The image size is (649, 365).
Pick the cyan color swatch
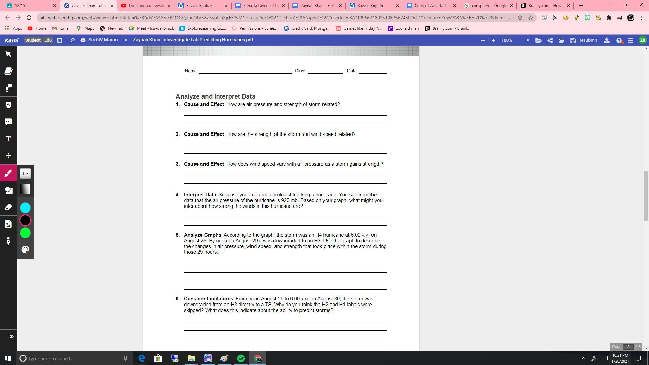25,208
